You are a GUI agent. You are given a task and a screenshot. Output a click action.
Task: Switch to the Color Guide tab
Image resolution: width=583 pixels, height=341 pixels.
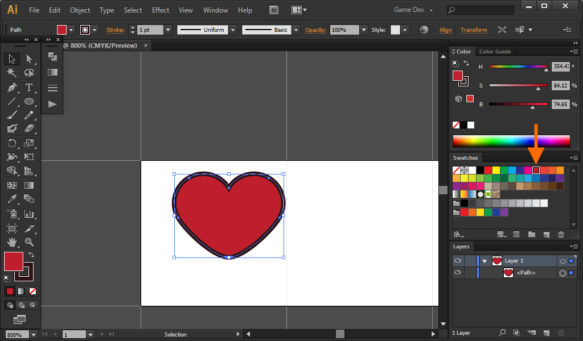tap(495, 52)
